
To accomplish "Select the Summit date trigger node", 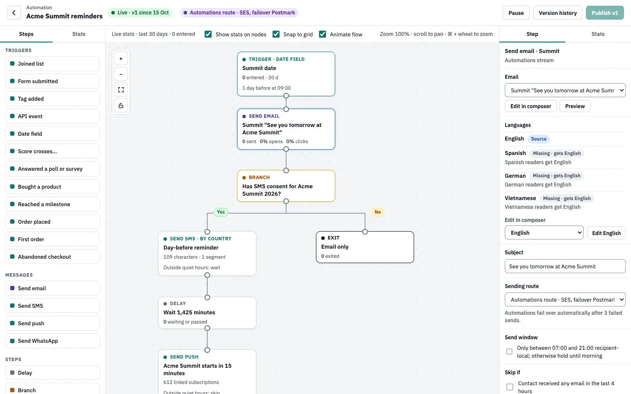I will point(286,74).
